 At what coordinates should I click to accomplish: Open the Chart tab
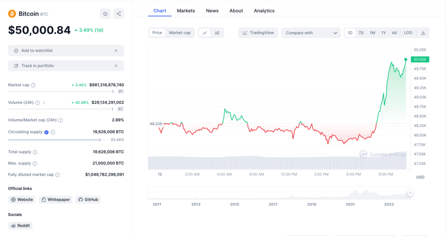[159, 11]
